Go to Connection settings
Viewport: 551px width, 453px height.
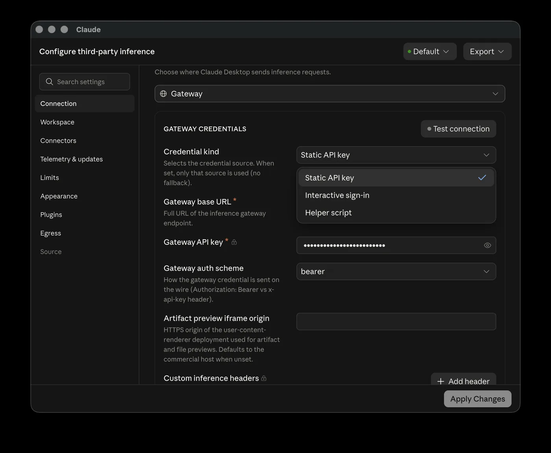[x=85, y=104]
